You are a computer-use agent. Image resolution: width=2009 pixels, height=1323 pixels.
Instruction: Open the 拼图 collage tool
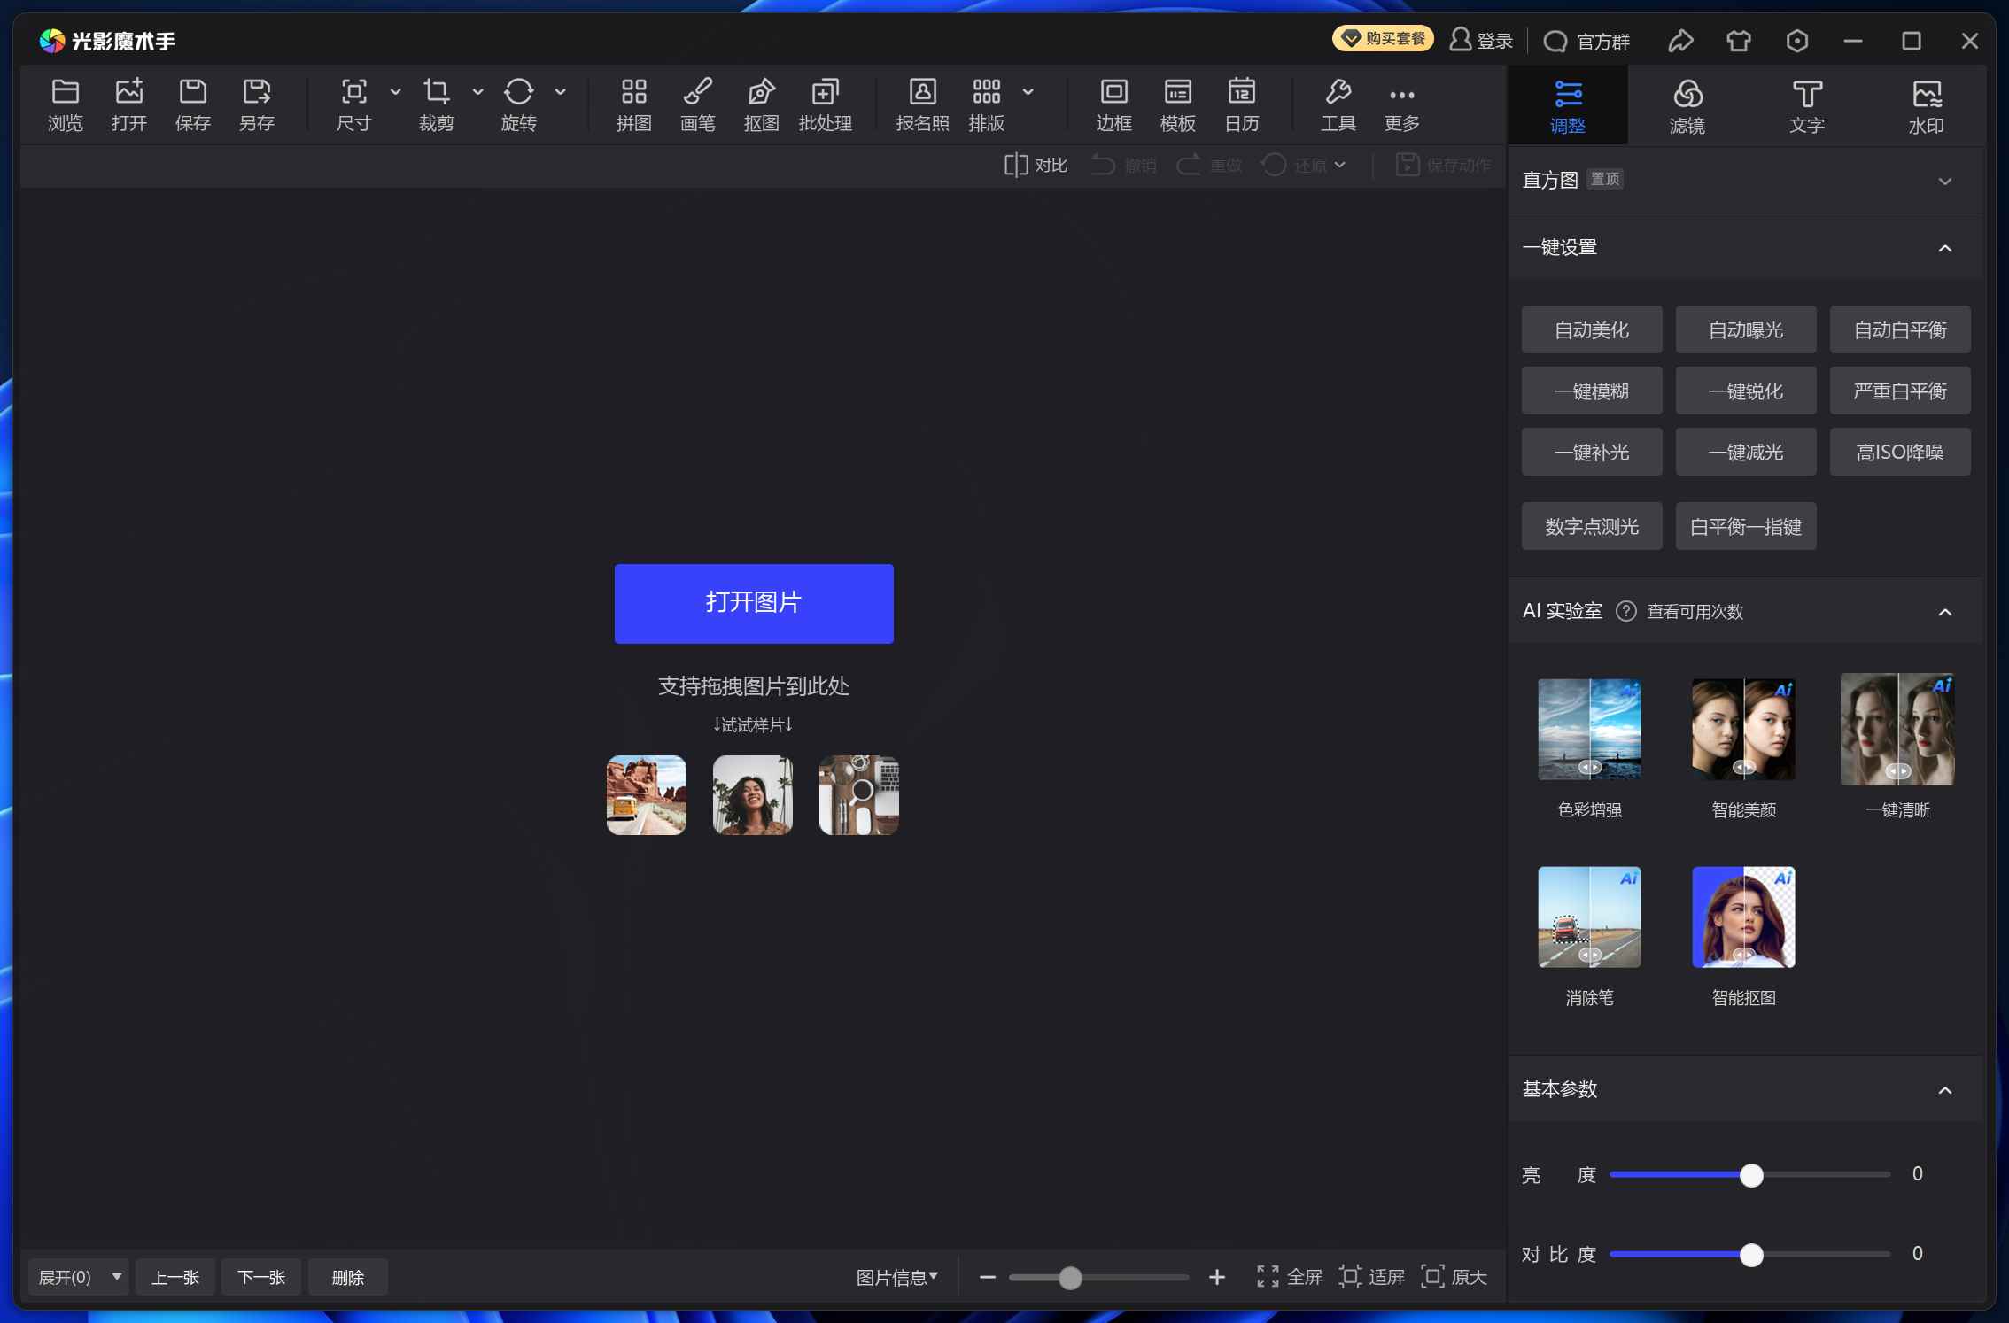click(632, 104)
